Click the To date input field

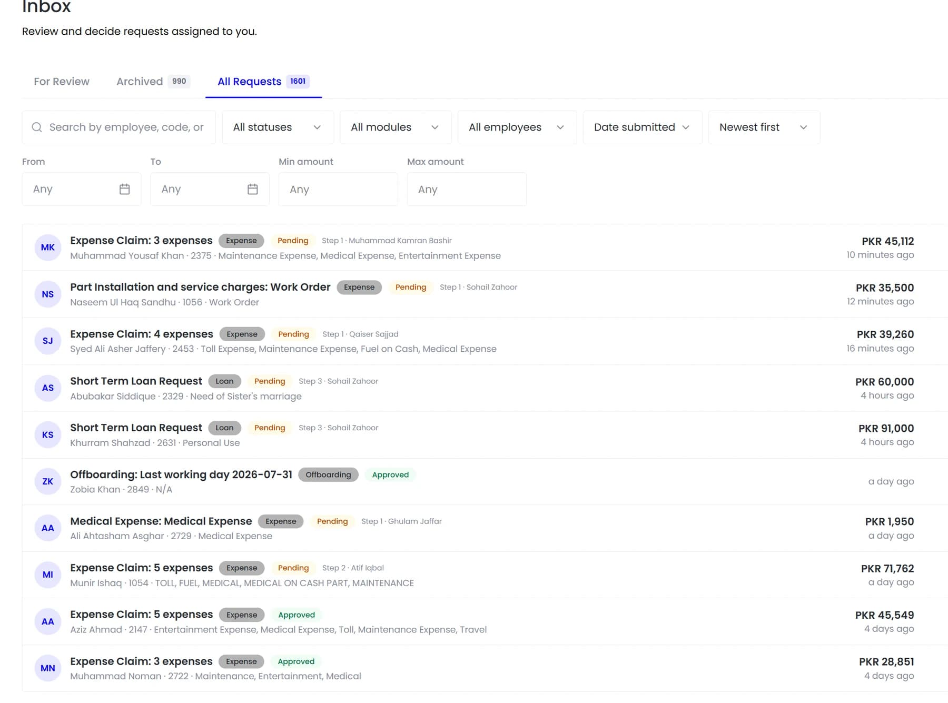[x=210, y=189]
